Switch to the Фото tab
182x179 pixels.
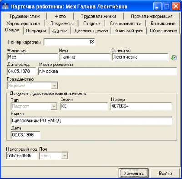(x=60, y=16)
